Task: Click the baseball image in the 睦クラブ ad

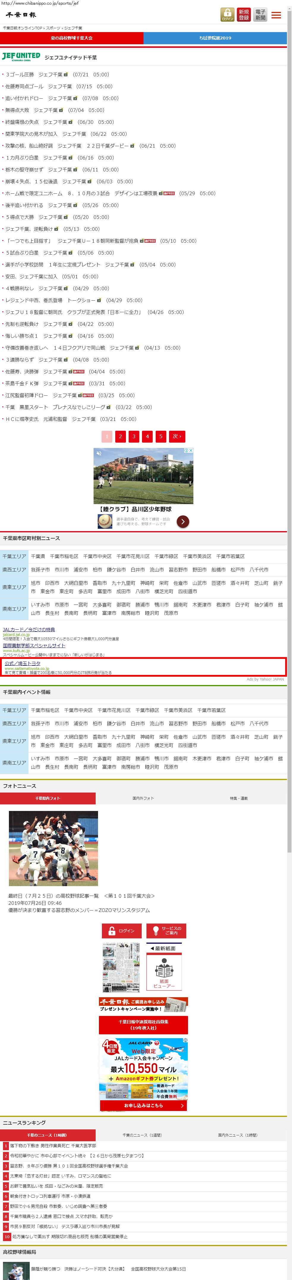Action: tap(143, 476)
